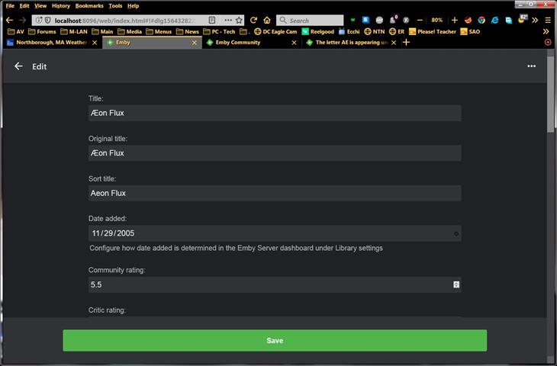Open Please! Teacher bookmark
This screenshot has width=557, height=366.
[x=433, y=31]
